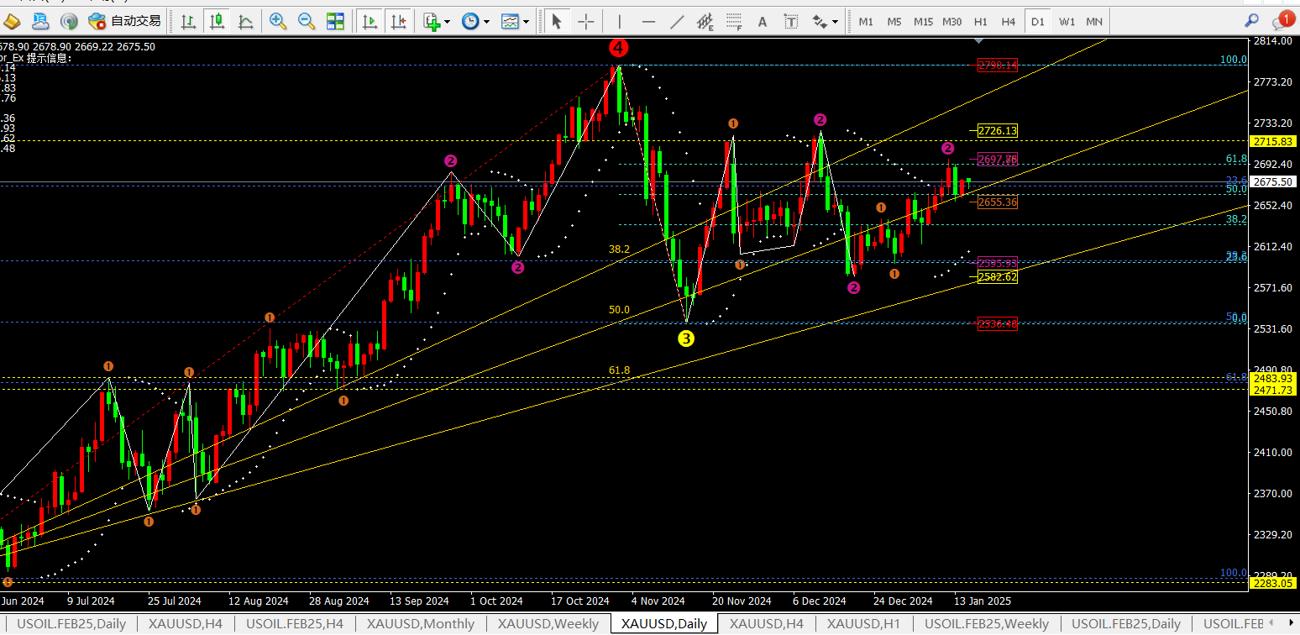The width and height of the screenshot is (1300, 635).
Task: Expand the arrows objects dropdown arrow
Action: [x=836, y=22]
